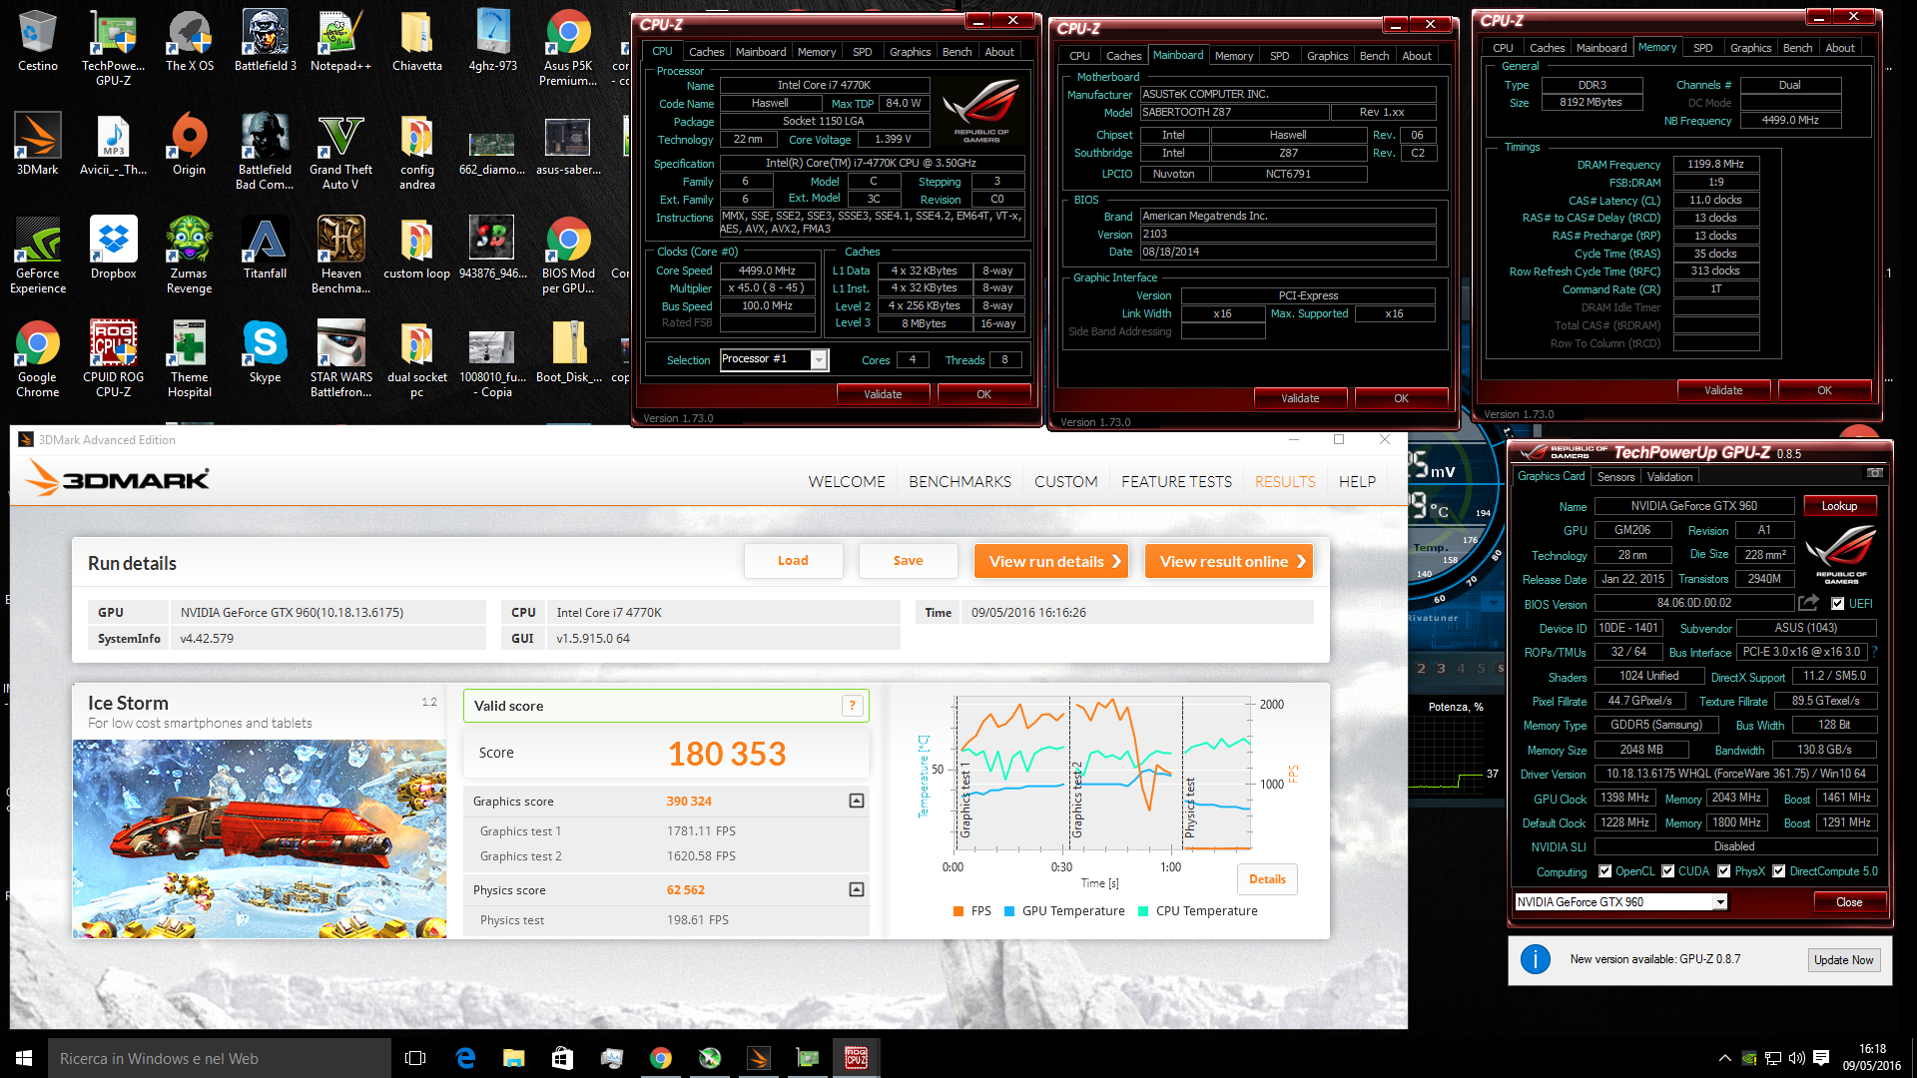Click the GPU-Z BIOS share icon
This screenshot has height=1078, width=1917.
1808,603
